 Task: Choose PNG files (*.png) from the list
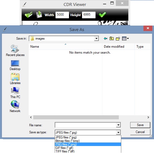88,144
